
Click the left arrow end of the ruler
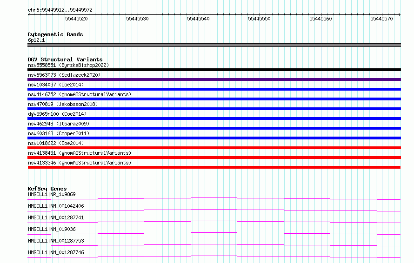pos(29,14)
